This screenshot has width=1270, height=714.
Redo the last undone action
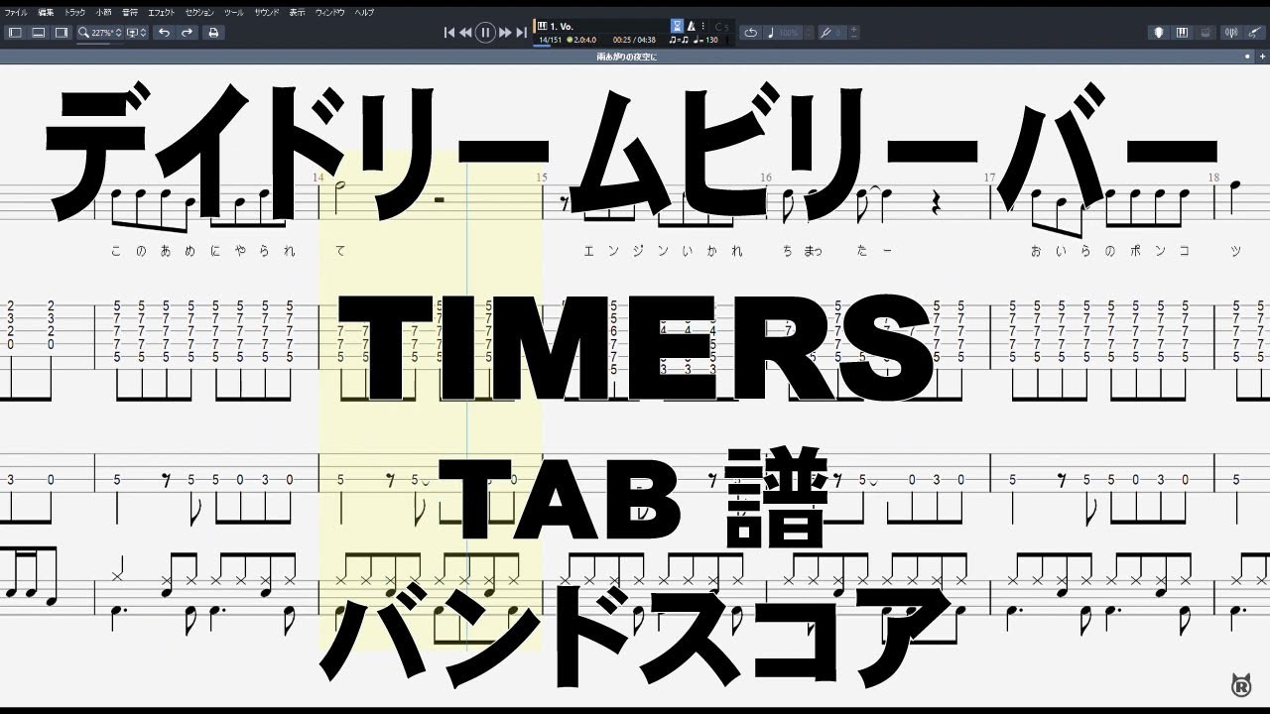[x=187, y=33]
